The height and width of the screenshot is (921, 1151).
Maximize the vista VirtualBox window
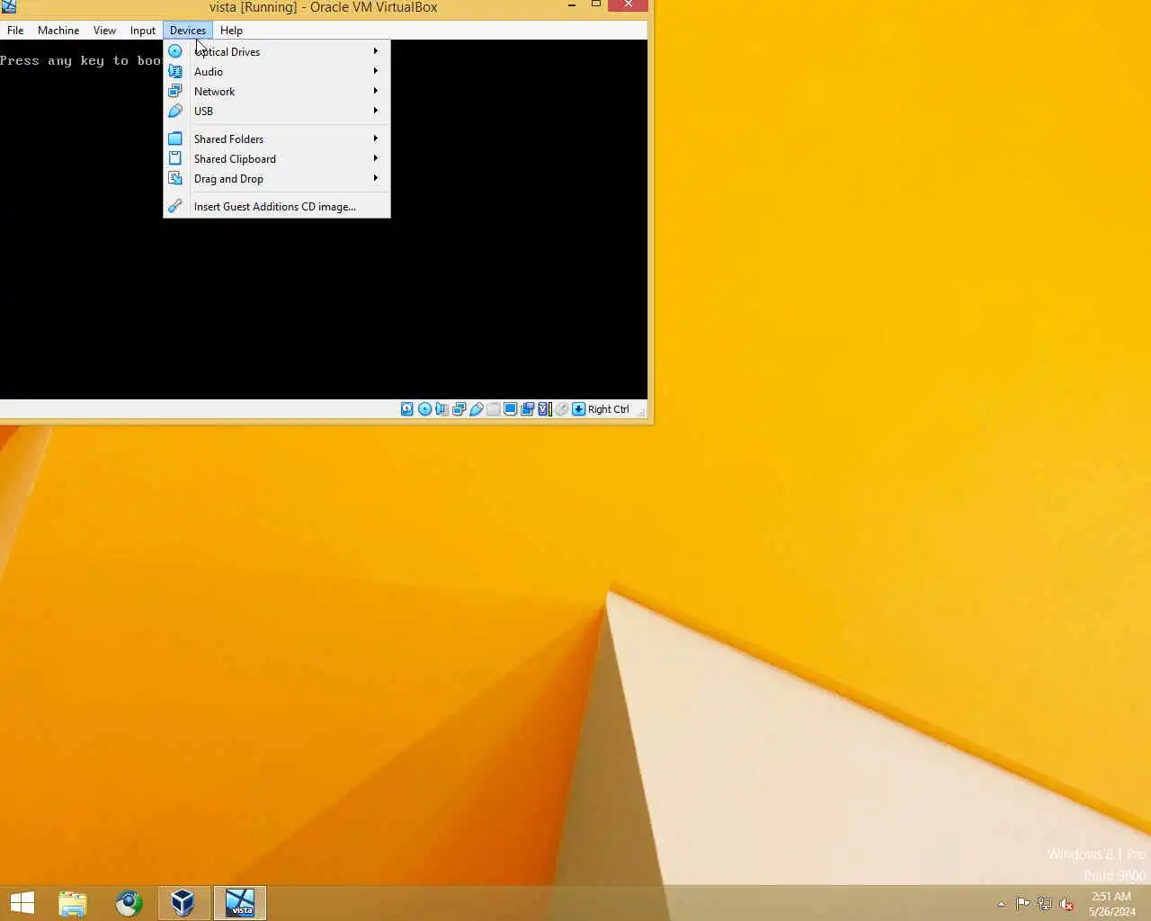pos(595,5)
